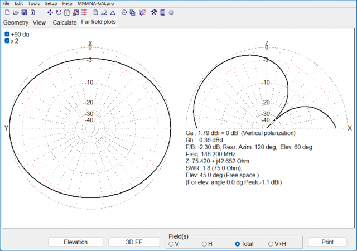Open the Setup menu

[51, 3]
